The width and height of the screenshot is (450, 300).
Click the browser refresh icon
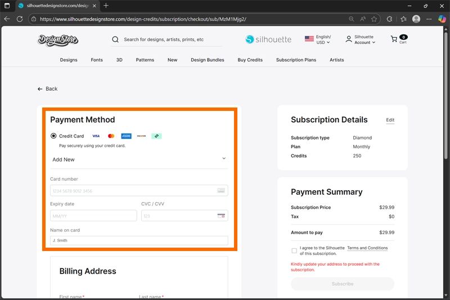[x=20, y=19]
